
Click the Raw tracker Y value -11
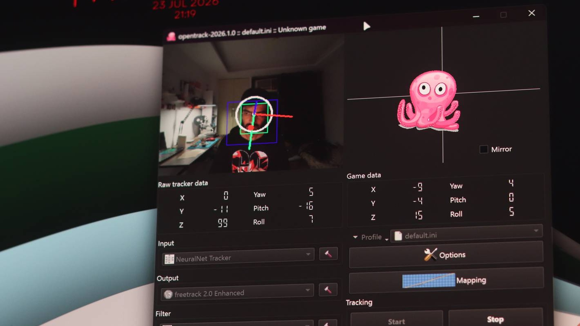pos(221,209)
